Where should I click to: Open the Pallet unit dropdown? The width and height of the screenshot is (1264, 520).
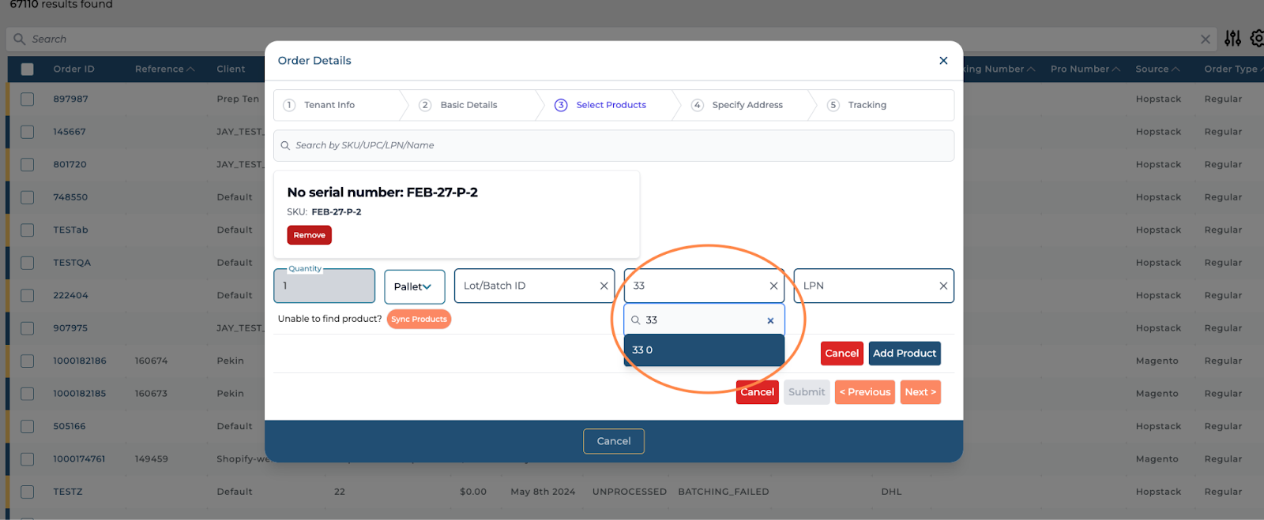[414, 286]
